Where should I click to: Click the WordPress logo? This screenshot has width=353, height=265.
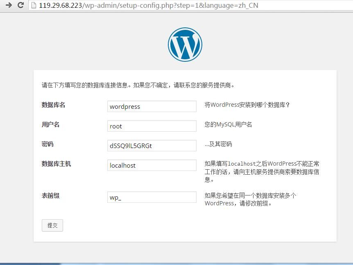coord(185,45)
